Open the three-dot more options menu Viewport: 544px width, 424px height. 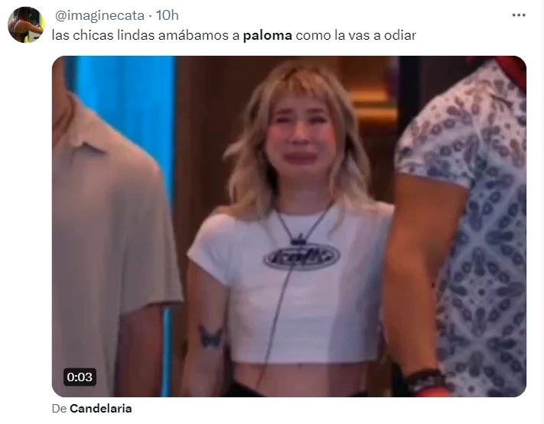point(519,15)
